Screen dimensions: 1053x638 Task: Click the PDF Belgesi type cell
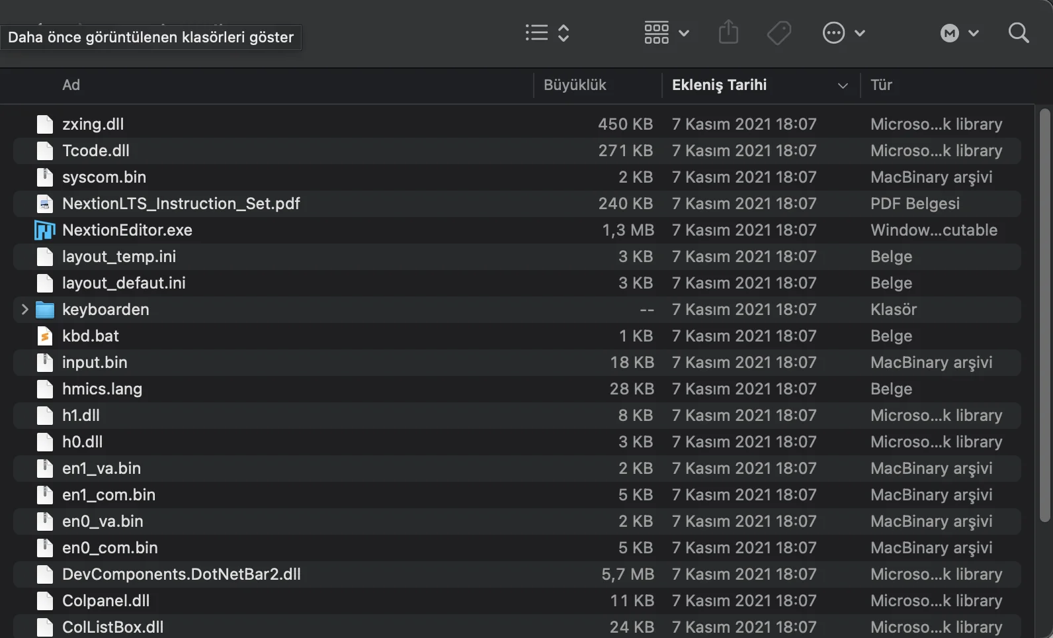click(915, 203)
